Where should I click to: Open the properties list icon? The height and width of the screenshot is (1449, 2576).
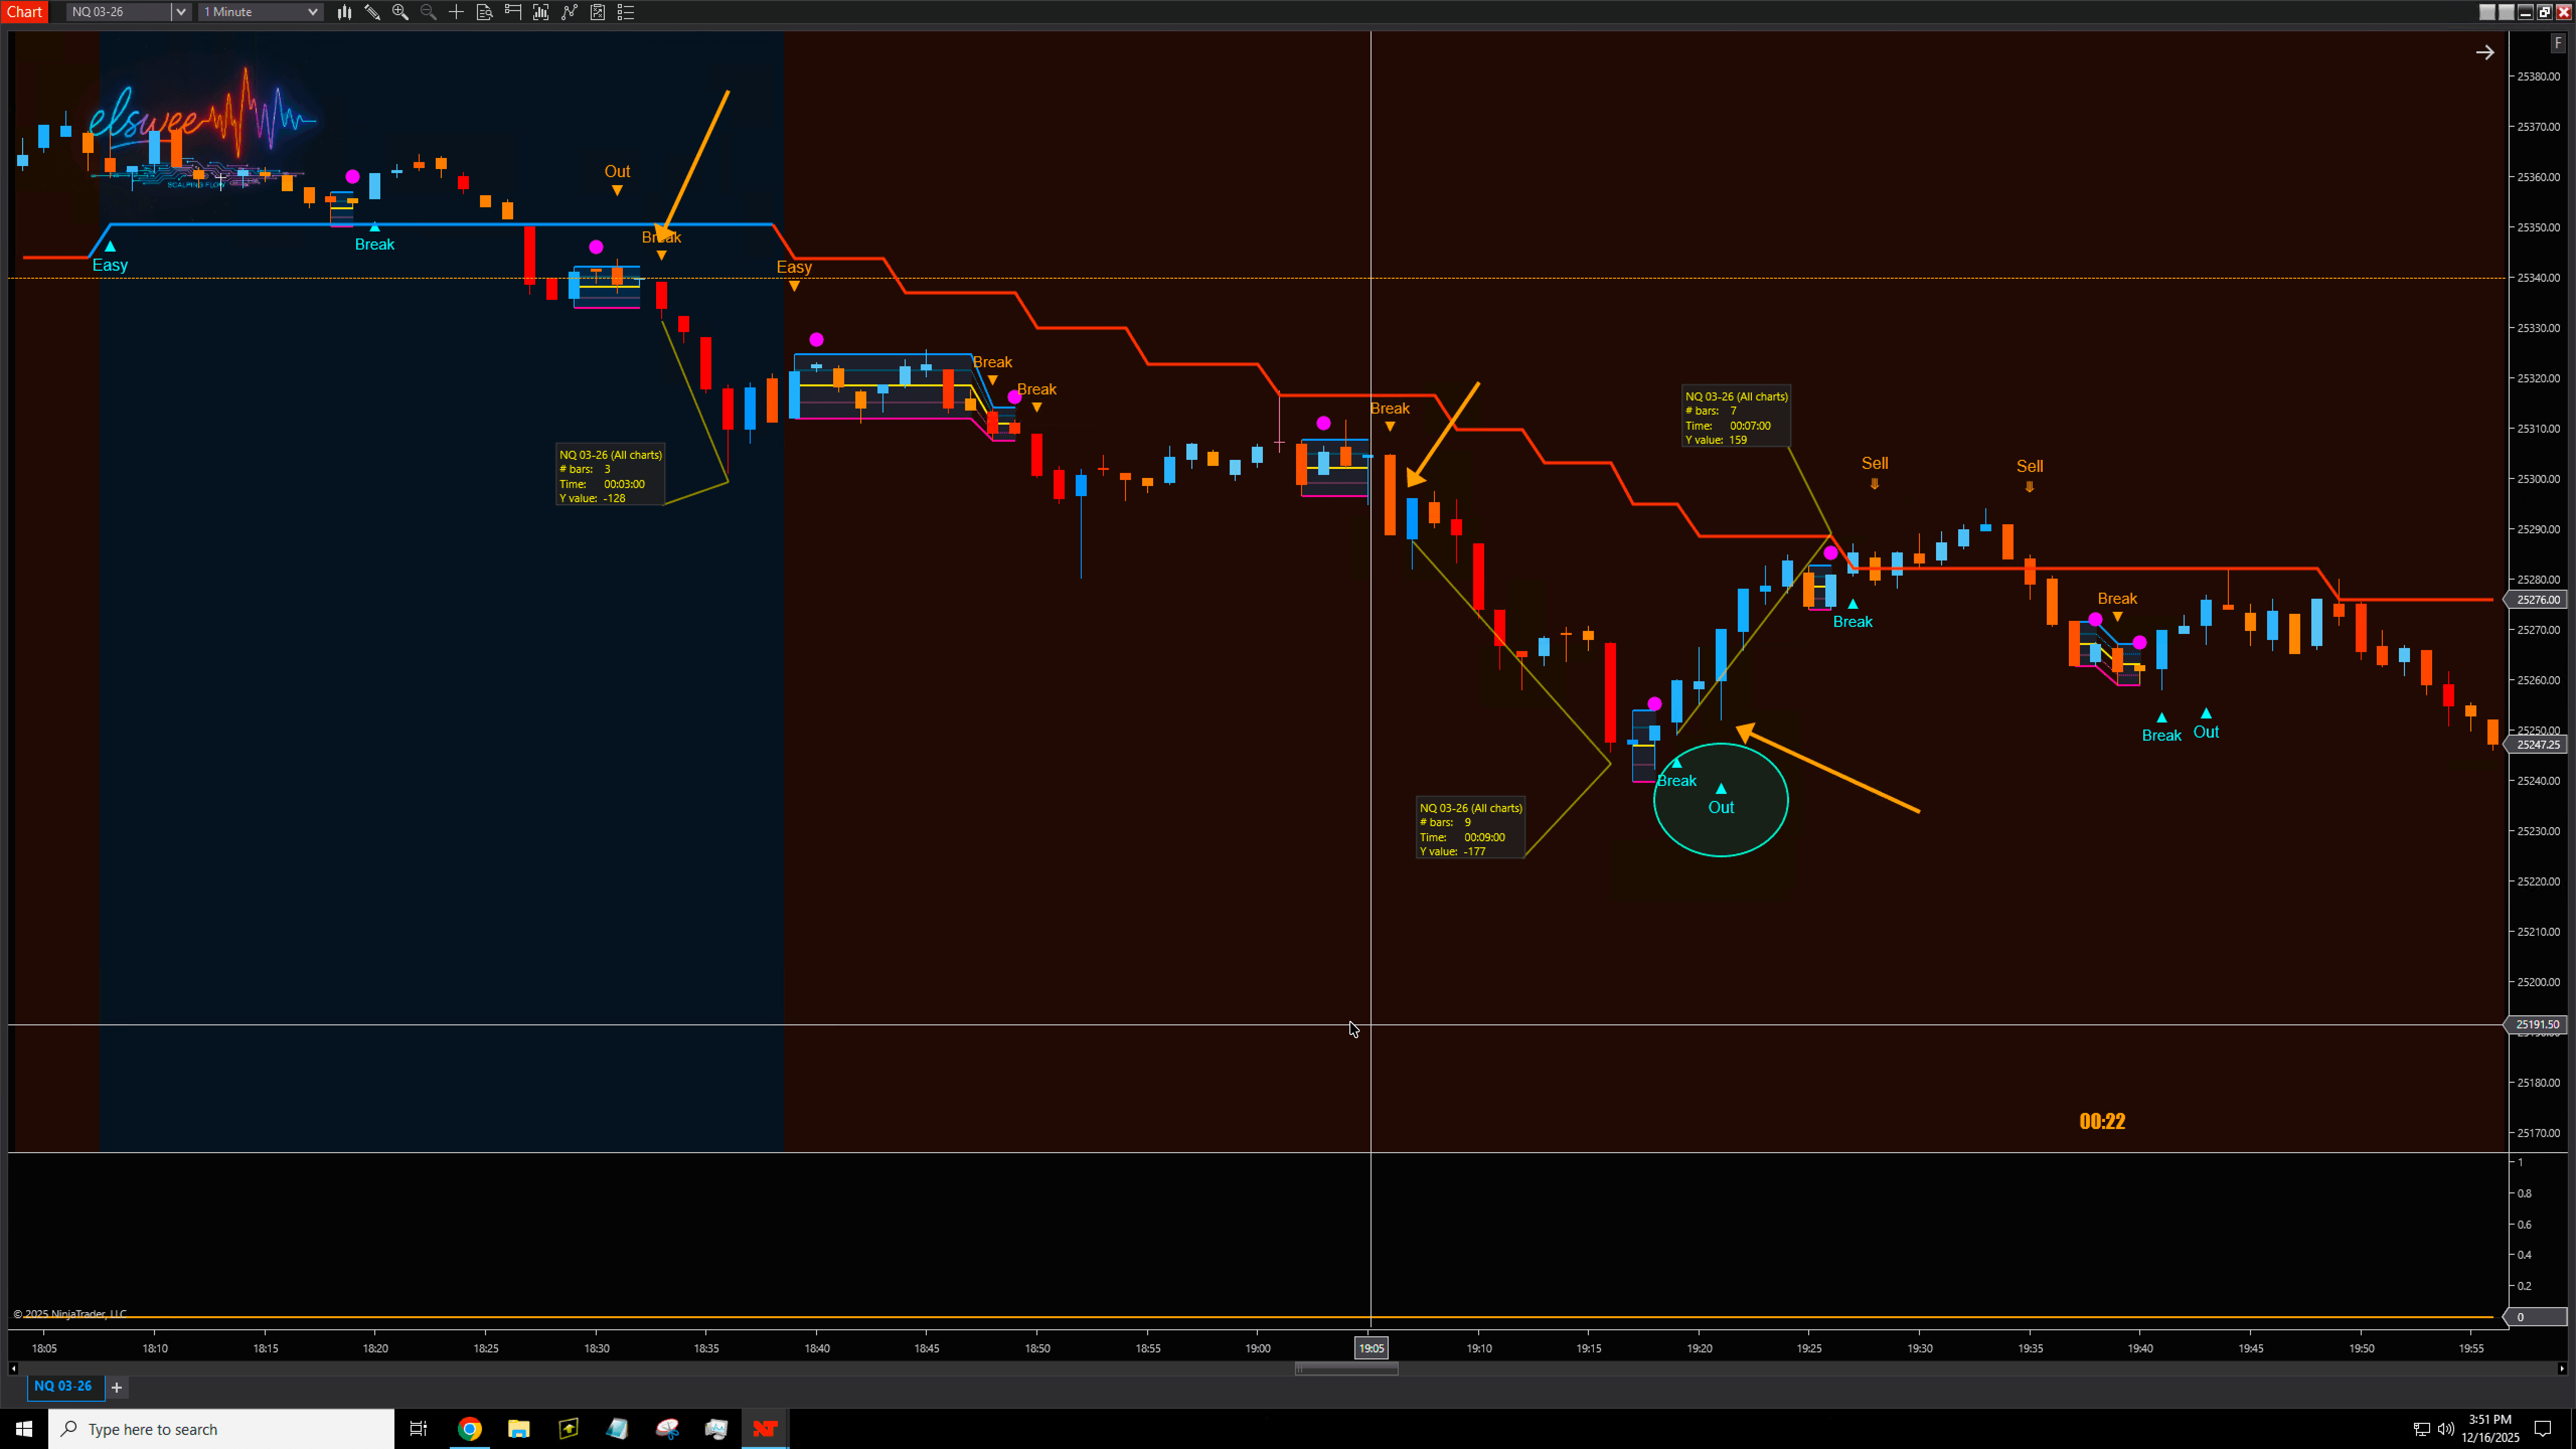click(626, 12)
